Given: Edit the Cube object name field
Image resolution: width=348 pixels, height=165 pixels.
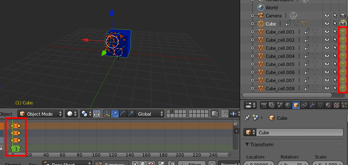Looking at the screenshot, I should [x=300, y=133].
